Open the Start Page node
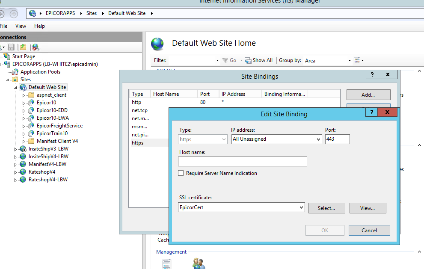424x269 pixels. pos(24,56)
